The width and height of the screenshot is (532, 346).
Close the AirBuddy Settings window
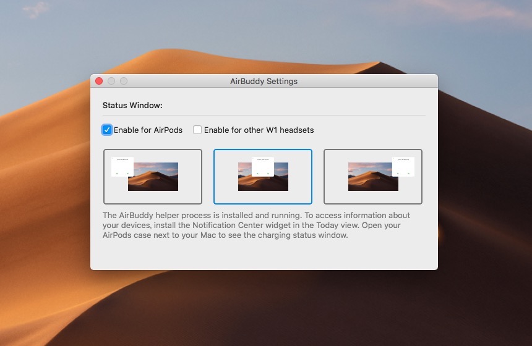click(99, 81)
